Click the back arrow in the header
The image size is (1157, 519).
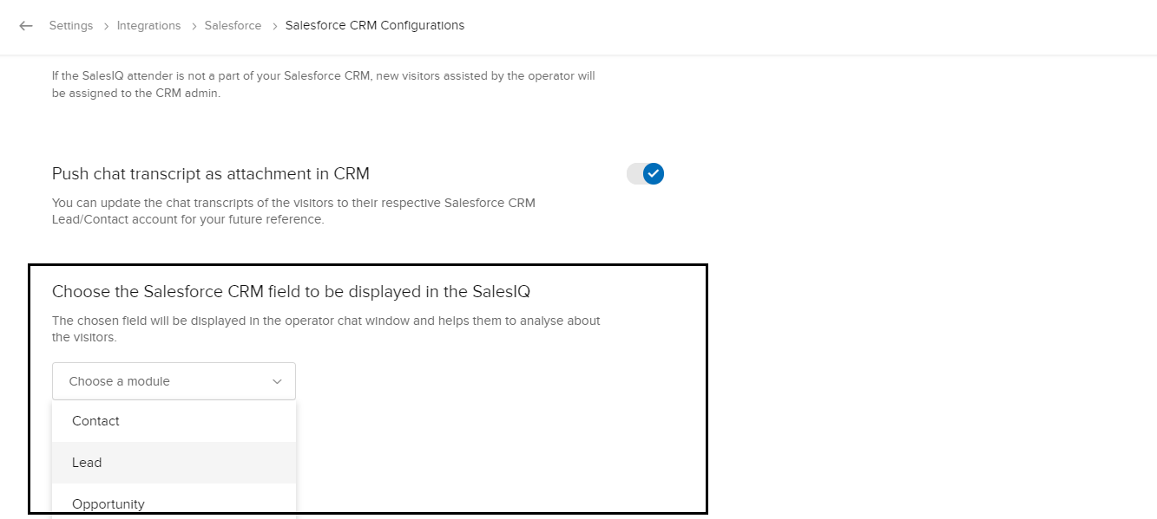pos(26,26)
